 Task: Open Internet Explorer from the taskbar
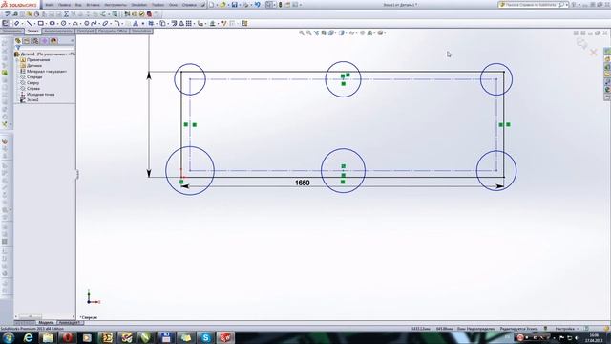[x=28, y=337]
